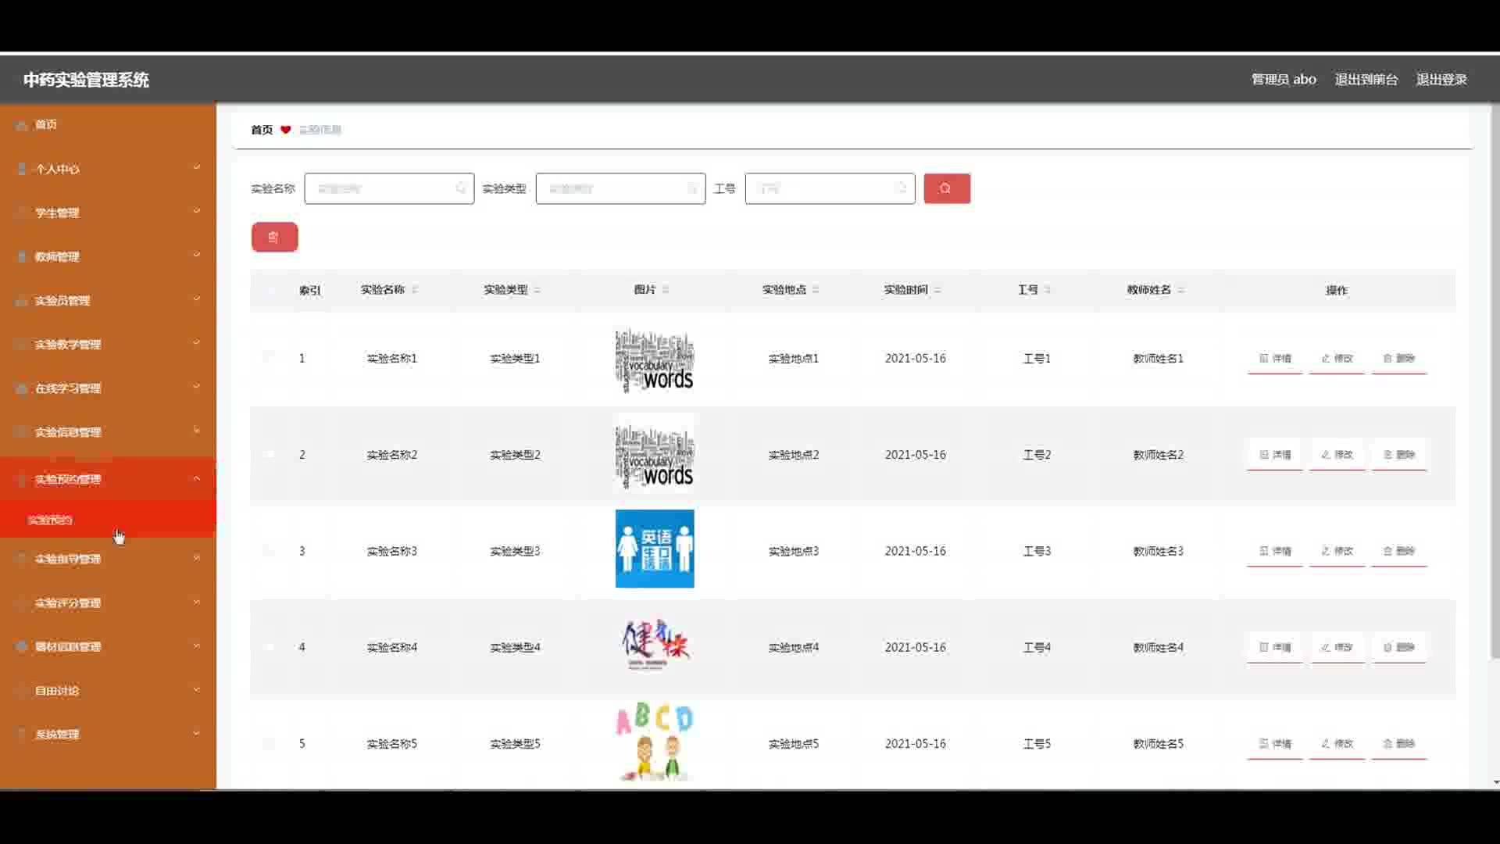Click the 实验员管理 sidebar icon

click(x=22, y=301)
